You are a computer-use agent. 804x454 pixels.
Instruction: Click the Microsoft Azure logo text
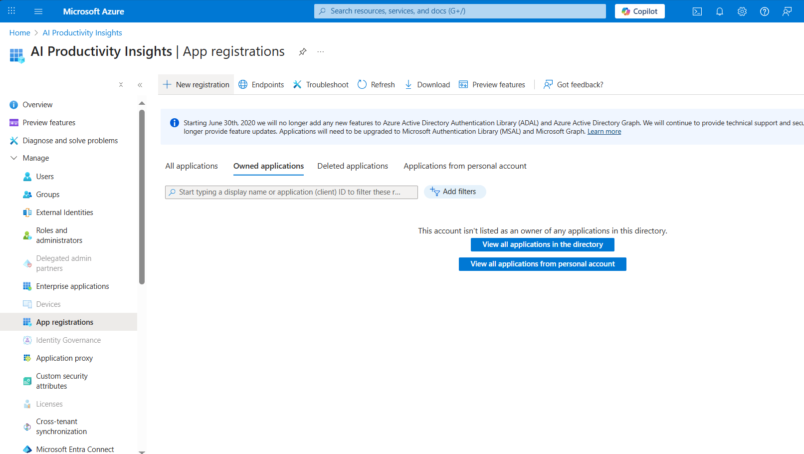[94, 11]
